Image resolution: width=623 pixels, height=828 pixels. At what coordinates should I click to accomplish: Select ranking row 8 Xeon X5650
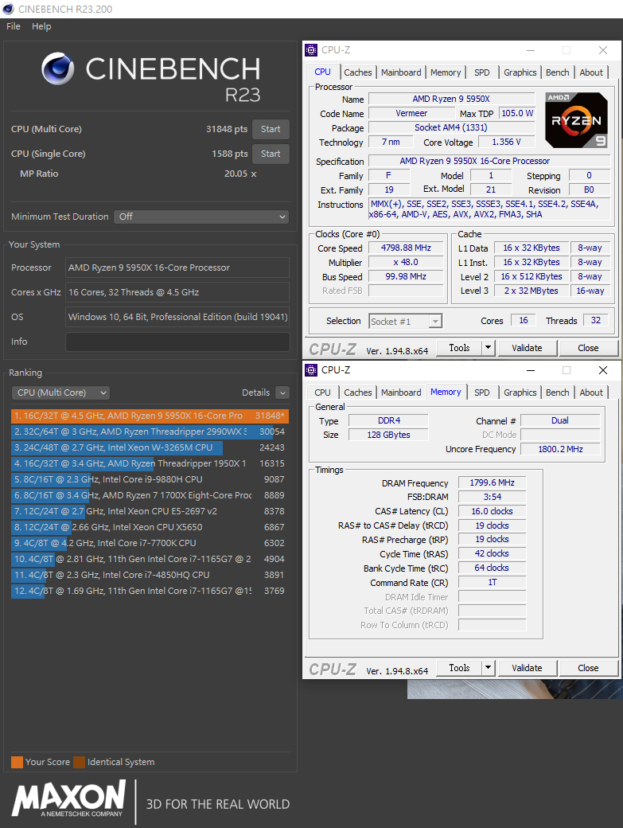click(150, 527)
